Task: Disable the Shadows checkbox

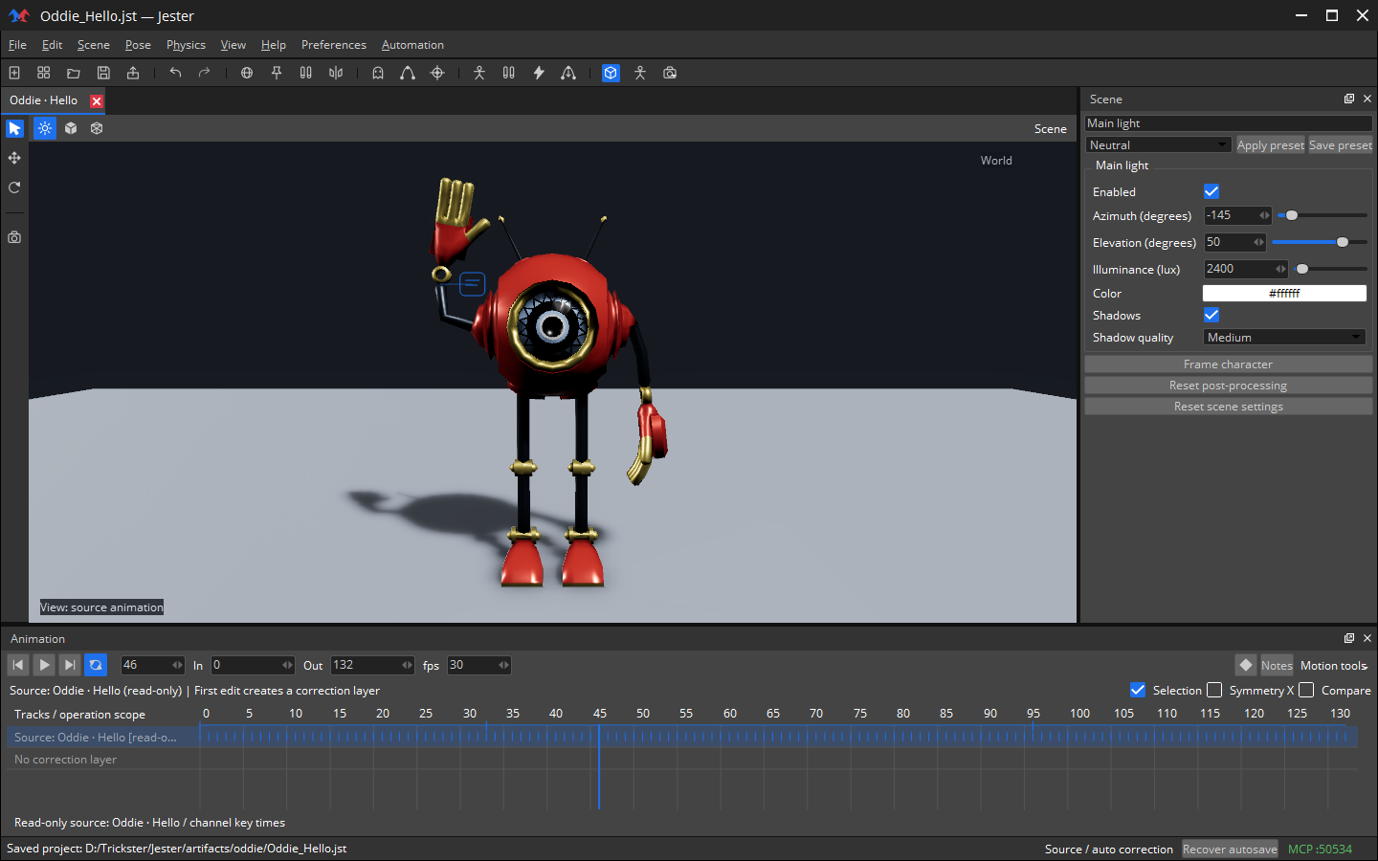Action: (x=1211, y=315)
